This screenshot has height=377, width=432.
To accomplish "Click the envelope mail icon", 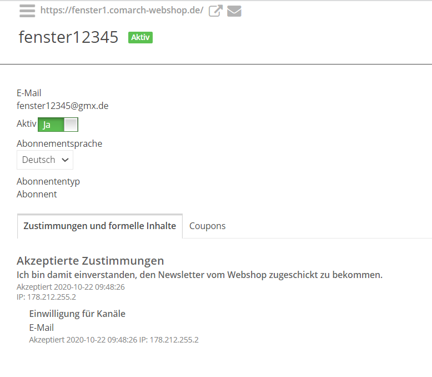I will coord(234,11).
